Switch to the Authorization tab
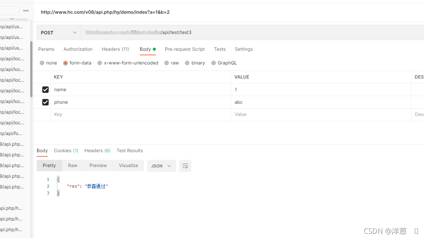Viewport: 424px width, 238px height. [x=78, y=49]
